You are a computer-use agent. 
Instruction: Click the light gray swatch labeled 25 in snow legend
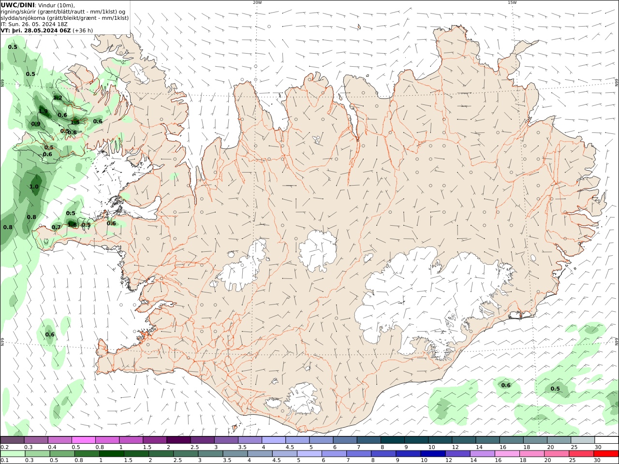tap(583, 440)
